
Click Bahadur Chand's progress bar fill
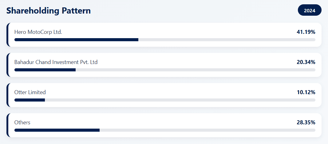(45, 70)
